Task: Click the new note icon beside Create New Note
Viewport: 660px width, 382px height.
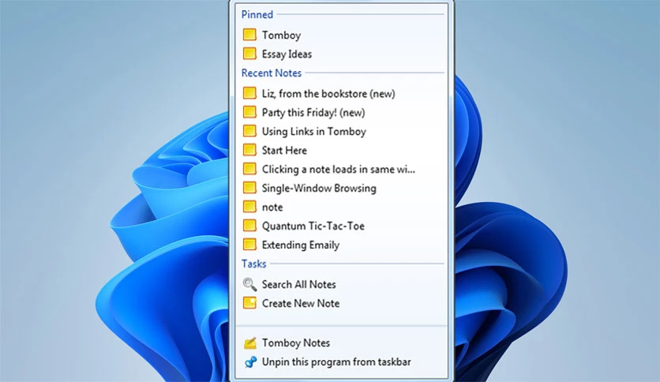Action: coord(249,303)
